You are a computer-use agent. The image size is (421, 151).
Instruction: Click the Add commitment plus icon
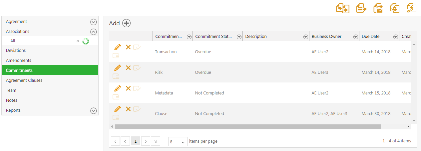click(x=127, y=23)
